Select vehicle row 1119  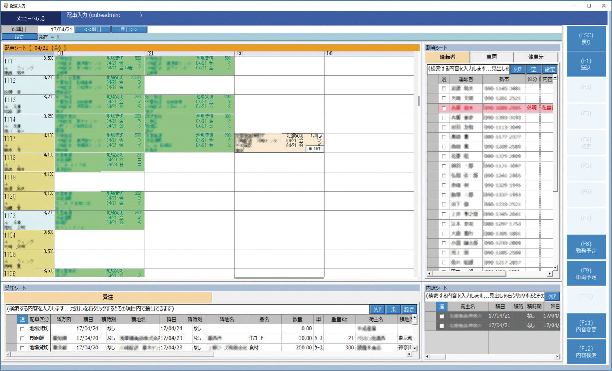[29, 181]
